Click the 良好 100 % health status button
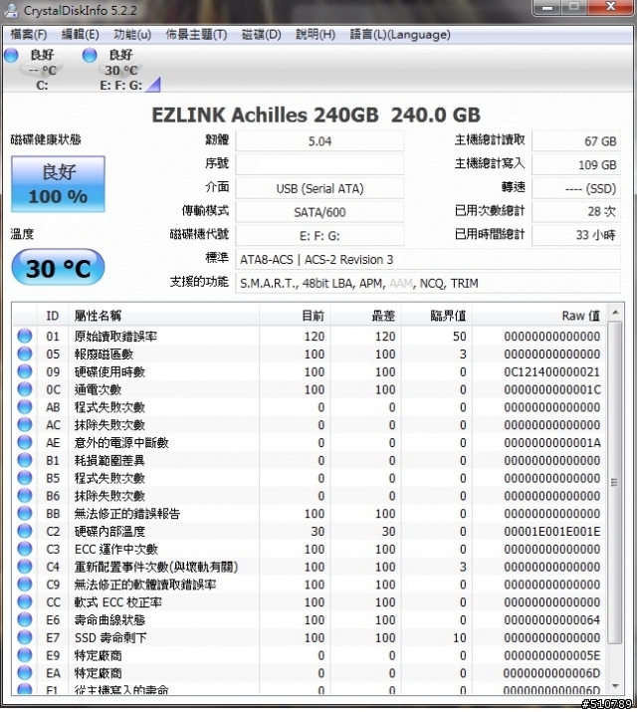Image resolution: width=637 pixels, height=712 pixels. [58, 184]
